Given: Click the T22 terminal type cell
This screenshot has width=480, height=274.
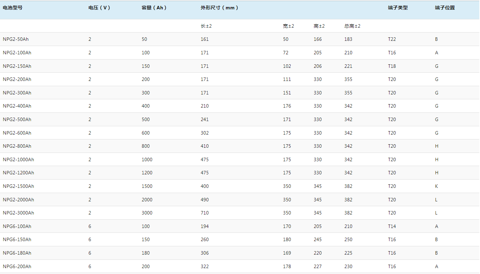Looking at the screenshot, I should [x=392, y=39].
